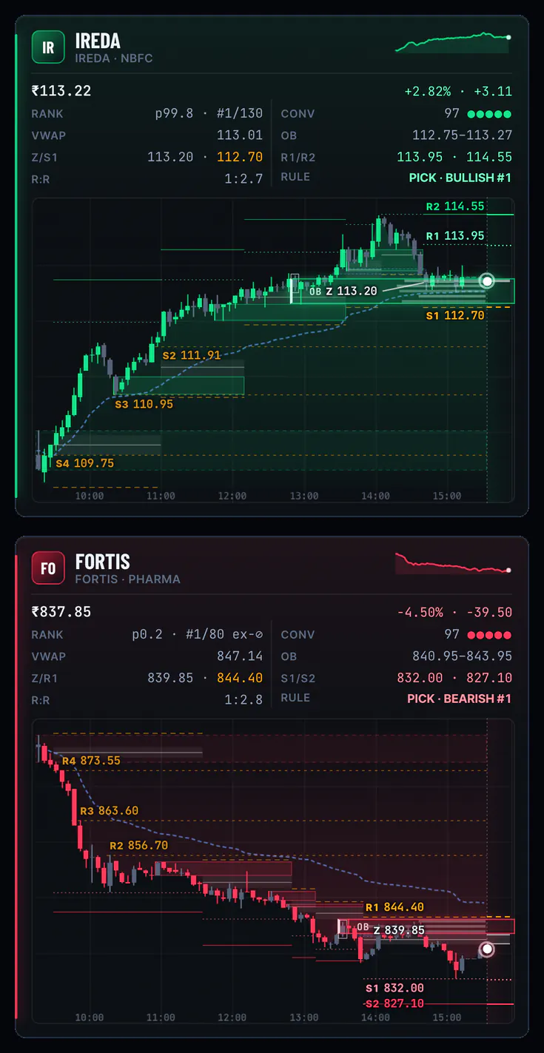Click the Z 113.20 zone label on IREDA chart
This screenshot has height=1053, width=544.
[352, 292]
